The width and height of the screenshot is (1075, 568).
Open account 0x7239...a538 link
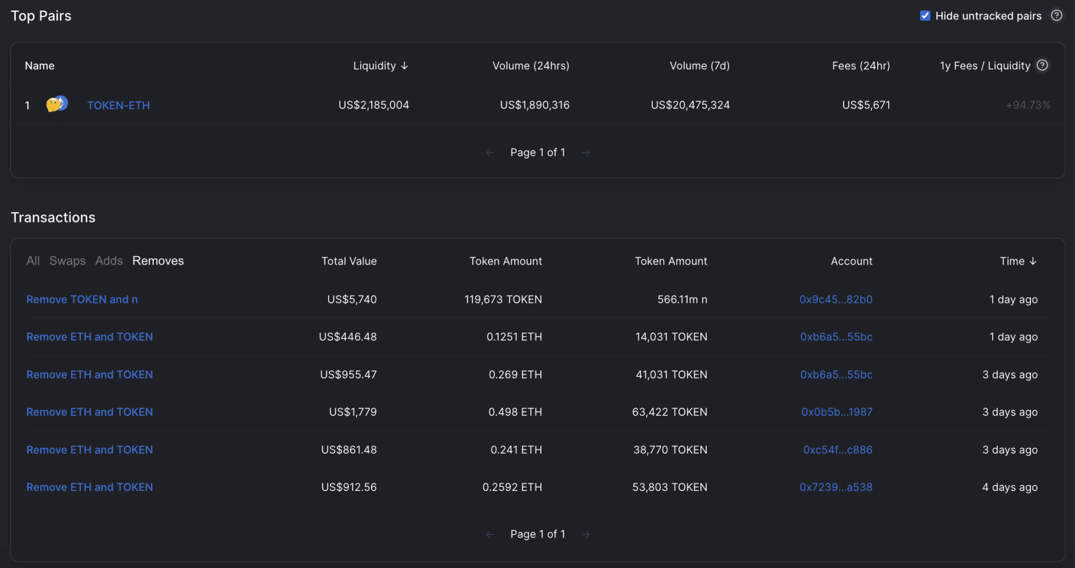pyautogui.click(x=836, y=487)
